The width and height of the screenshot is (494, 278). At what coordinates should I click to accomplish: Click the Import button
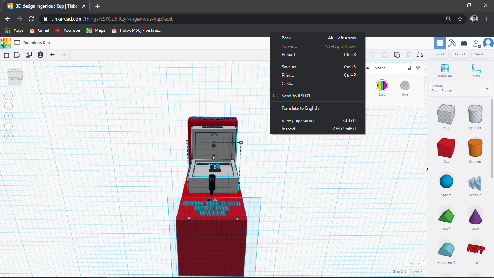[x=439, y=54]
